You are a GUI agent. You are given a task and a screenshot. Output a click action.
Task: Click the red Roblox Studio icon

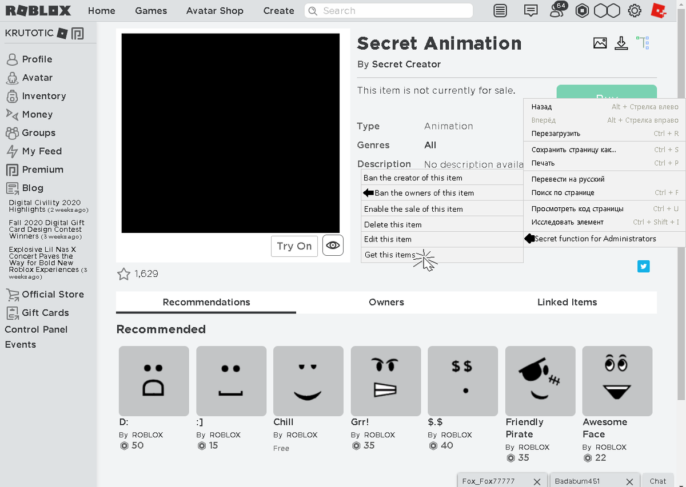point(659,11)
